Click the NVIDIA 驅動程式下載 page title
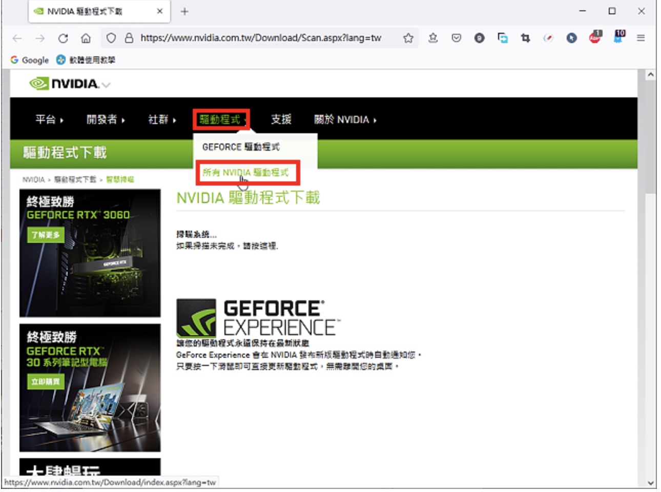 (248, 197)
